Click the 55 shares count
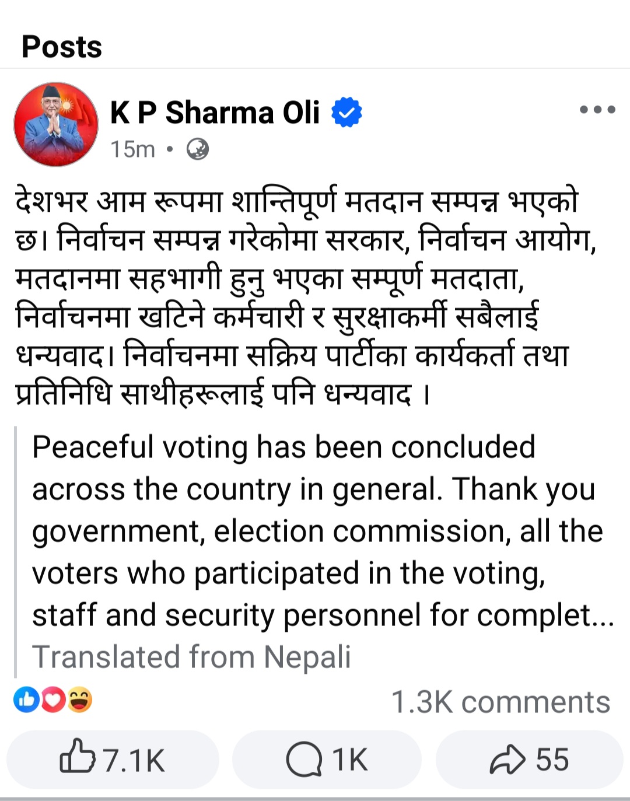 pyautogui.click(x=552, y=760)
